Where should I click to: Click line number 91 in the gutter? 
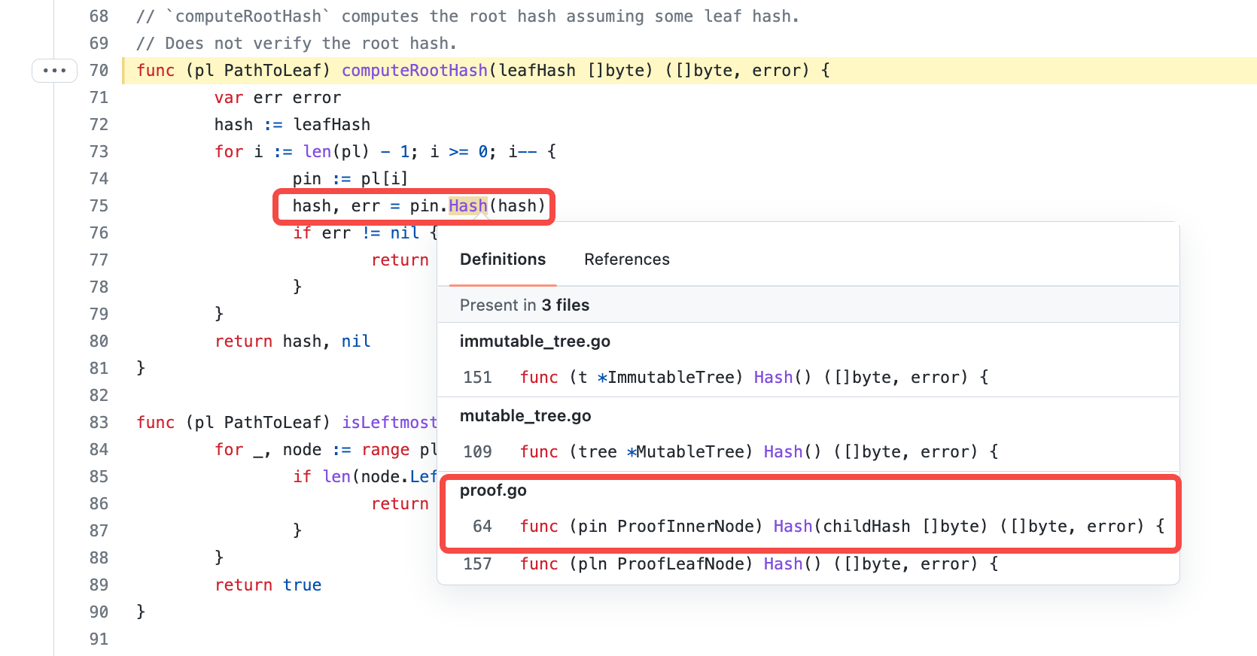(99, 639)
